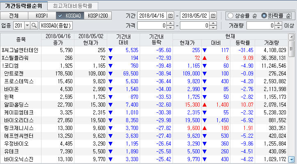Select the 프로스테믹스 stock row
This screenshot has width=297, height=164.
click(144, 81)
